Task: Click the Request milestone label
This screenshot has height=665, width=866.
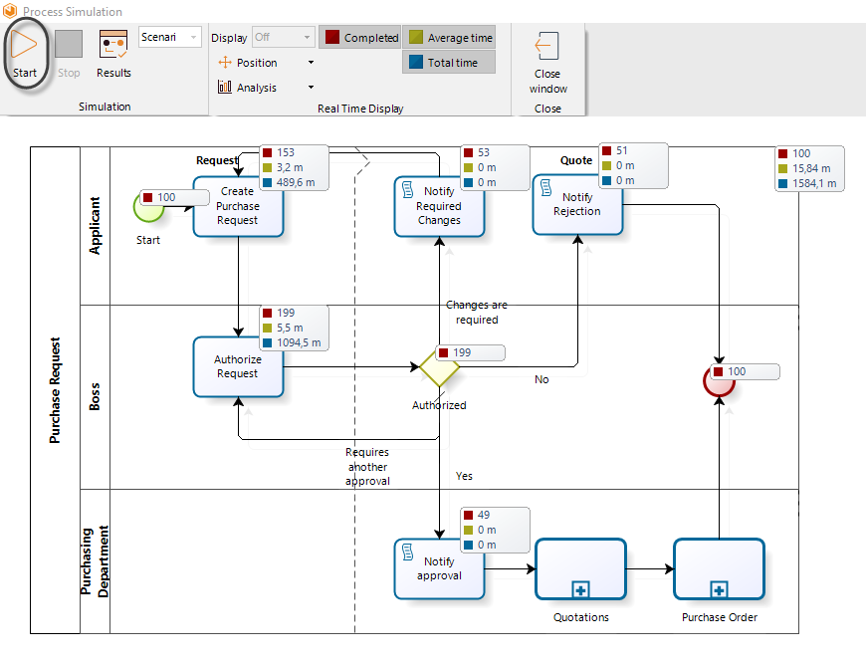Action: click(217, 160)
